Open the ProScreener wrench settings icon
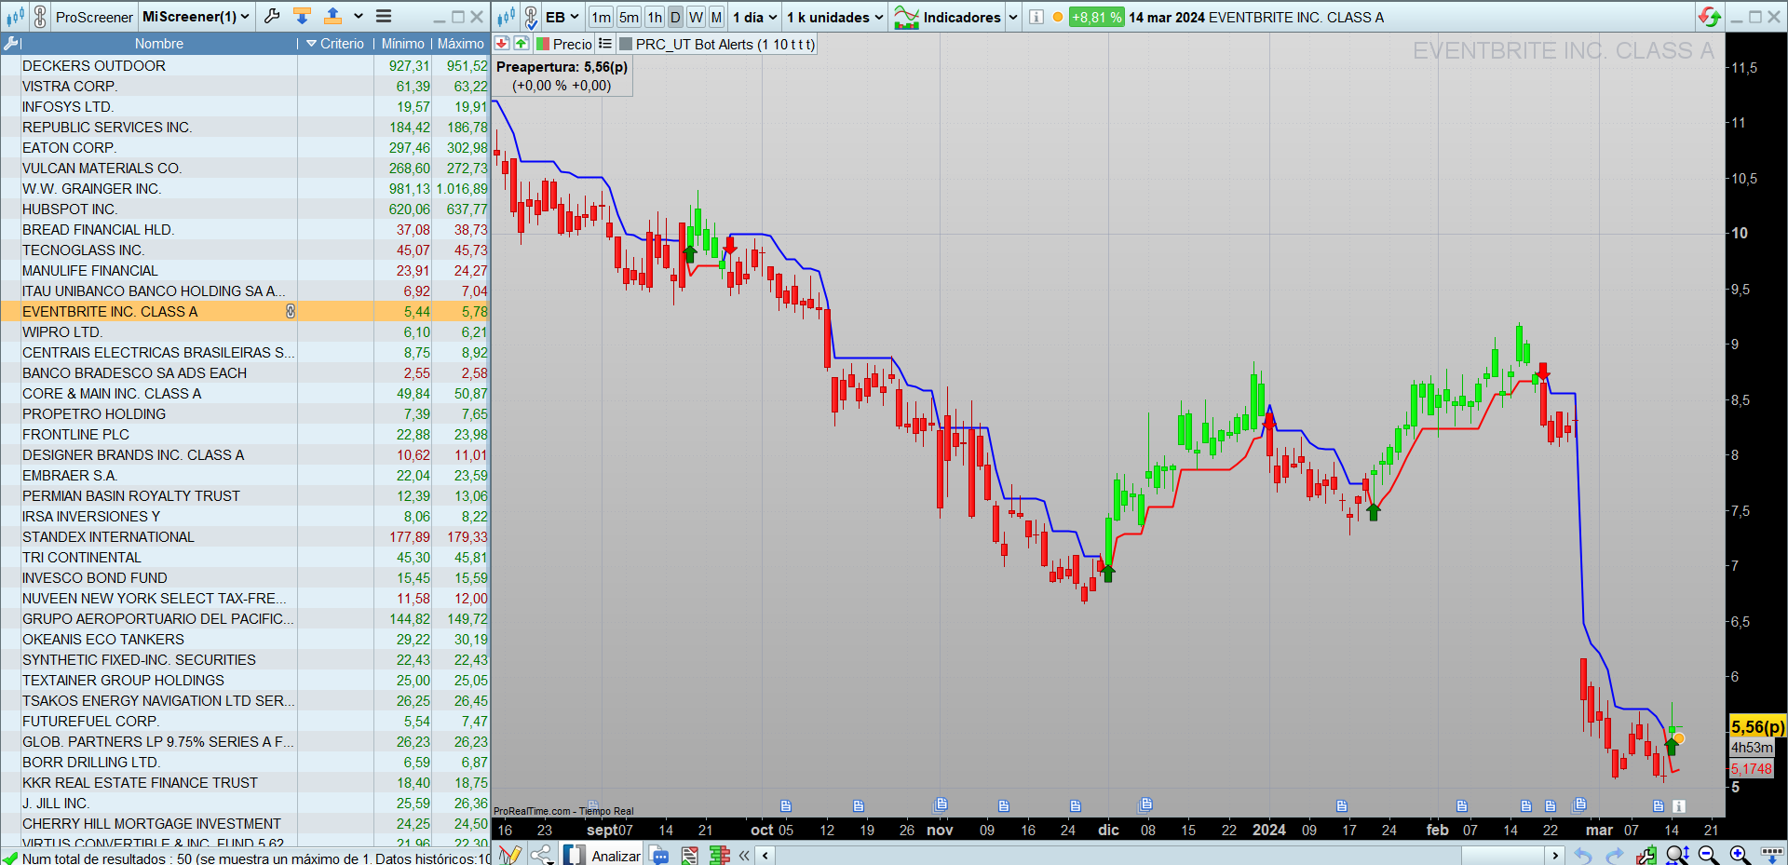Screen dimensions: 1788x865 [x=272, y=16]
